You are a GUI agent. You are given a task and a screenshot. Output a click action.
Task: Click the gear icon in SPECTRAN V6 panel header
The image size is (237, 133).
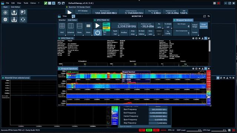point(193,38)
